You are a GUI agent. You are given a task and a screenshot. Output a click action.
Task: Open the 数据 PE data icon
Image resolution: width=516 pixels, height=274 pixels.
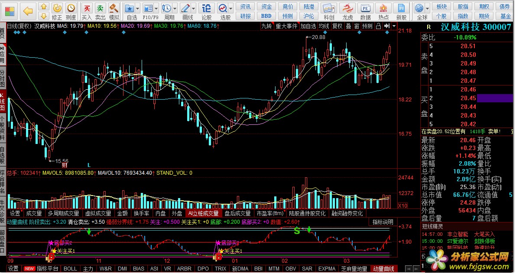(365, 11)
